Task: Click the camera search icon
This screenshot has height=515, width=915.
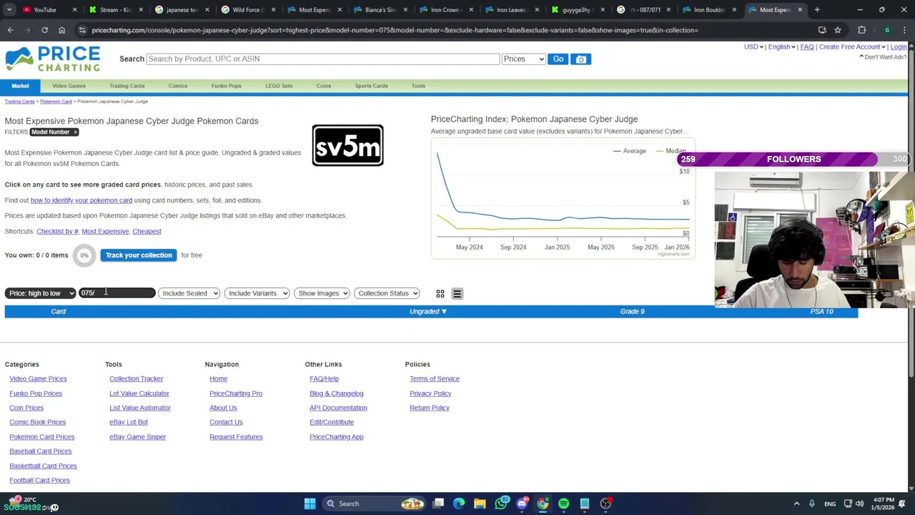Action: tap(581, 59)
